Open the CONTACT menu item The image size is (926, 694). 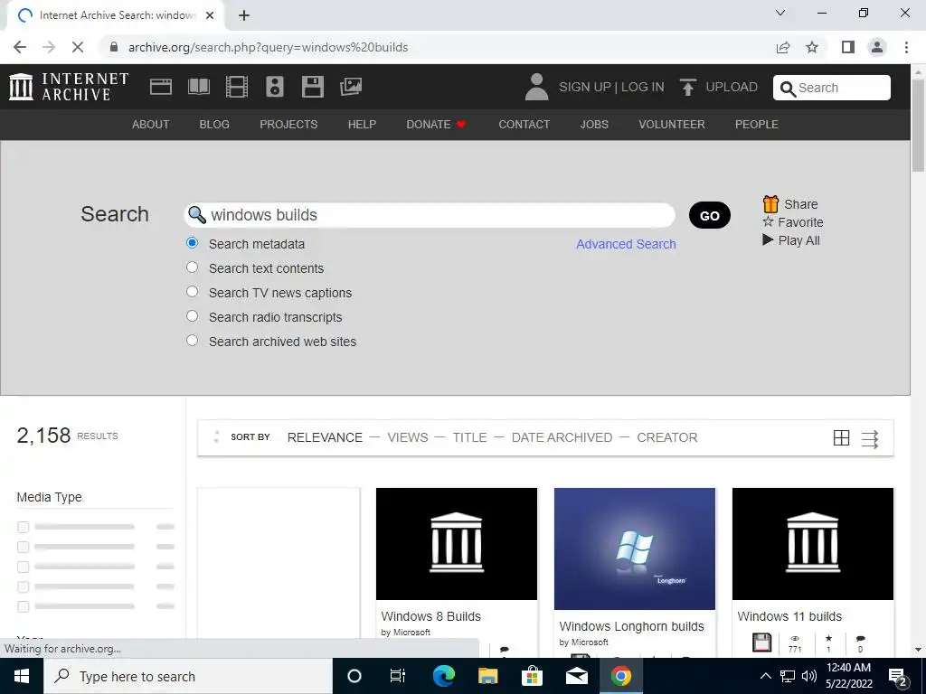pyautogui.click(x=524, y=125)
